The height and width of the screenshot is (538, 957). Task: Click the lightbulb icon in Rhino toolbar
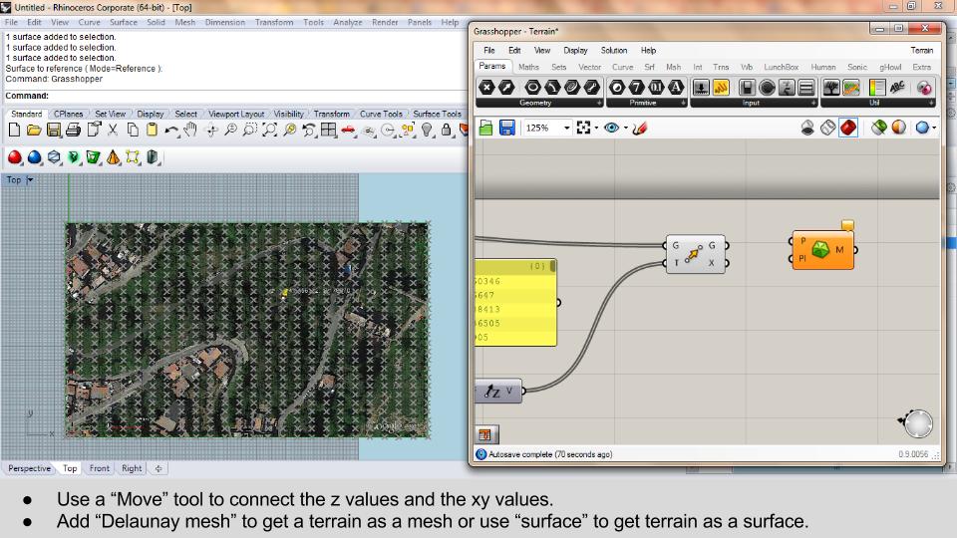[x=428, y=130]
